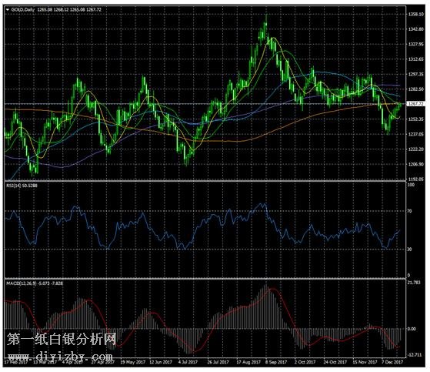Click the RSI 70 level label
Screen dimensions: 430x372
coord(410,211)
